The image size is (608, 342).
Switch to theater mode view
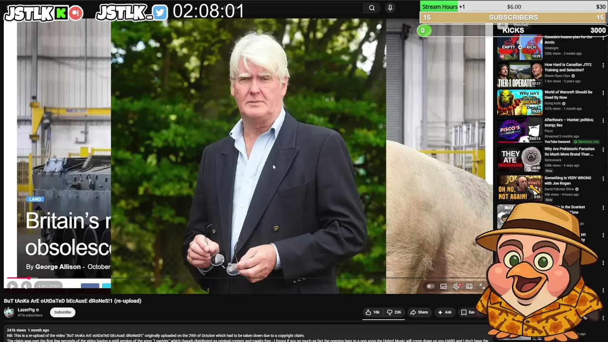(469, 286)
